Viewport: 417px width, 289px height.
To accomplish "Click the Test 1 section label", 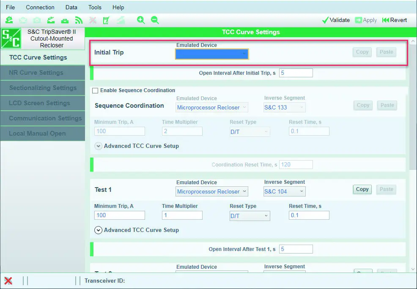I will [103, 190].
